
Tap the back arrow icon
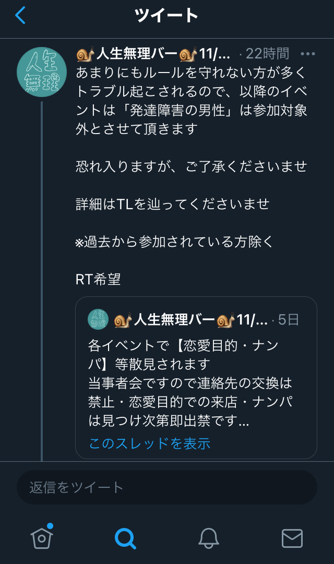[x=20, y=15]
